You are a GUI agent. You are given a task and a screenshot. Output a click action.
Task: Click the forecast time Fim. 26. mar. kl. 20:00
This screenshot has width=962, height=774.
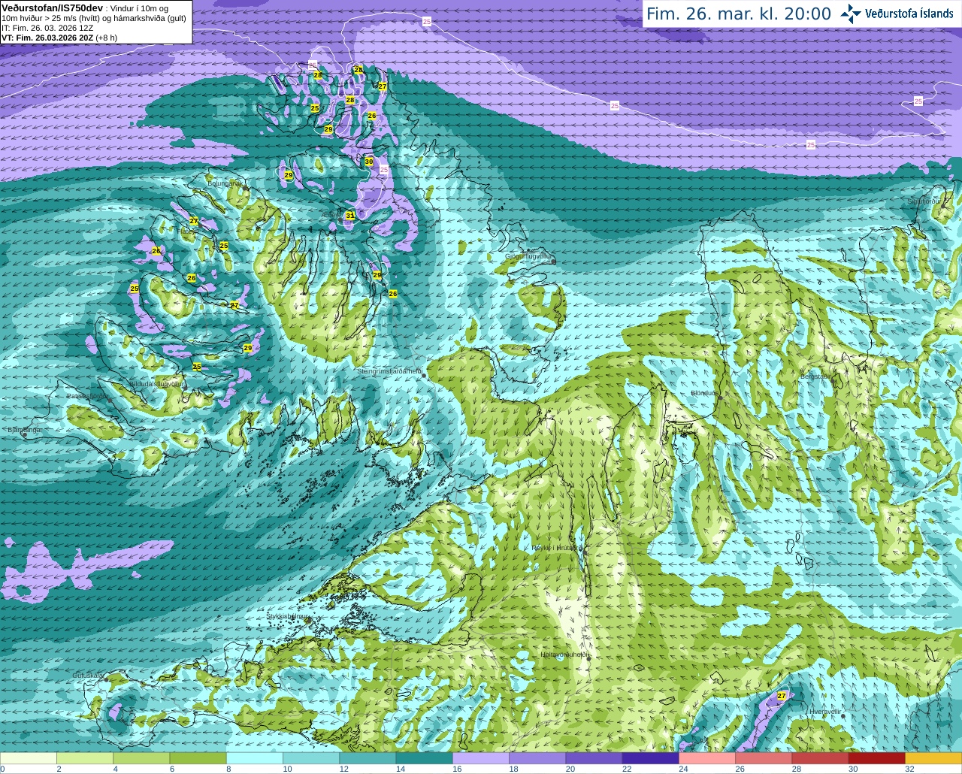(x=739, y=14)
